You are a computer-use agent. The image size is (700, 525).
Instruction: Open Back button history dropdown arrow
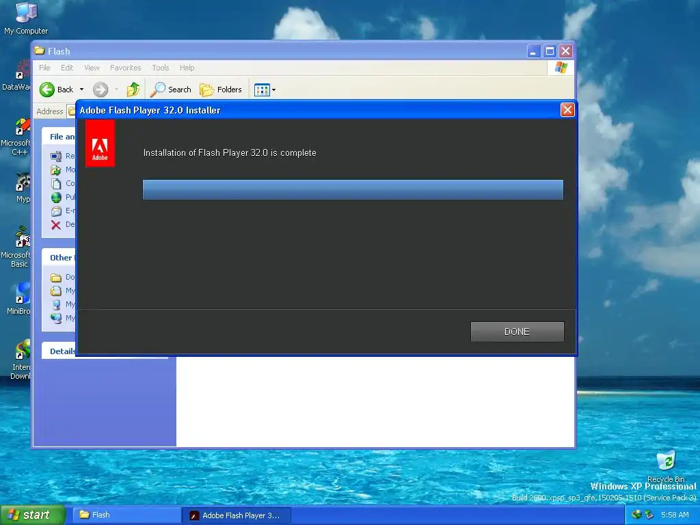[82, 90]
